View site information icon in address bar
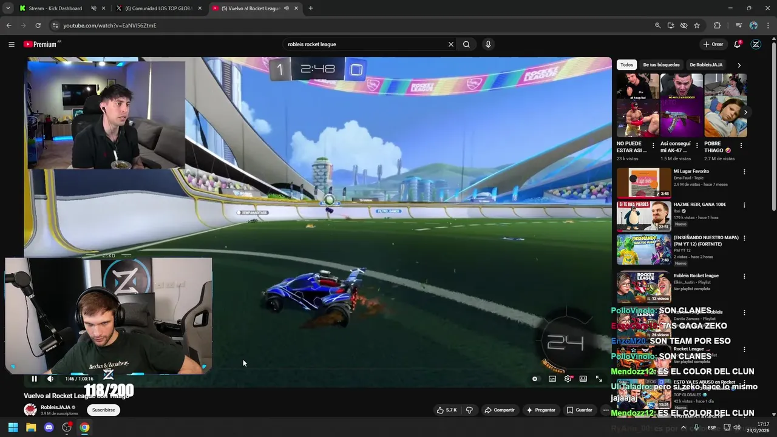Screen dimensions: 777x437 [x=55, y=25]
